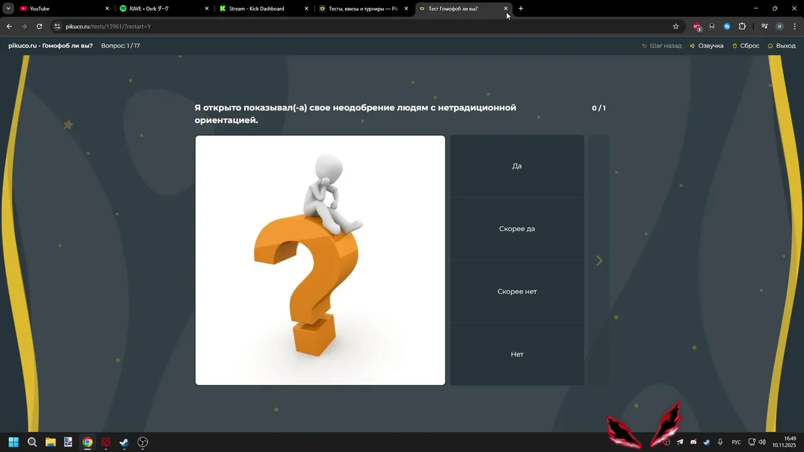Close the Kick Dashboard tab
This screenshot has width=804, height=452.
pos(307,9)
